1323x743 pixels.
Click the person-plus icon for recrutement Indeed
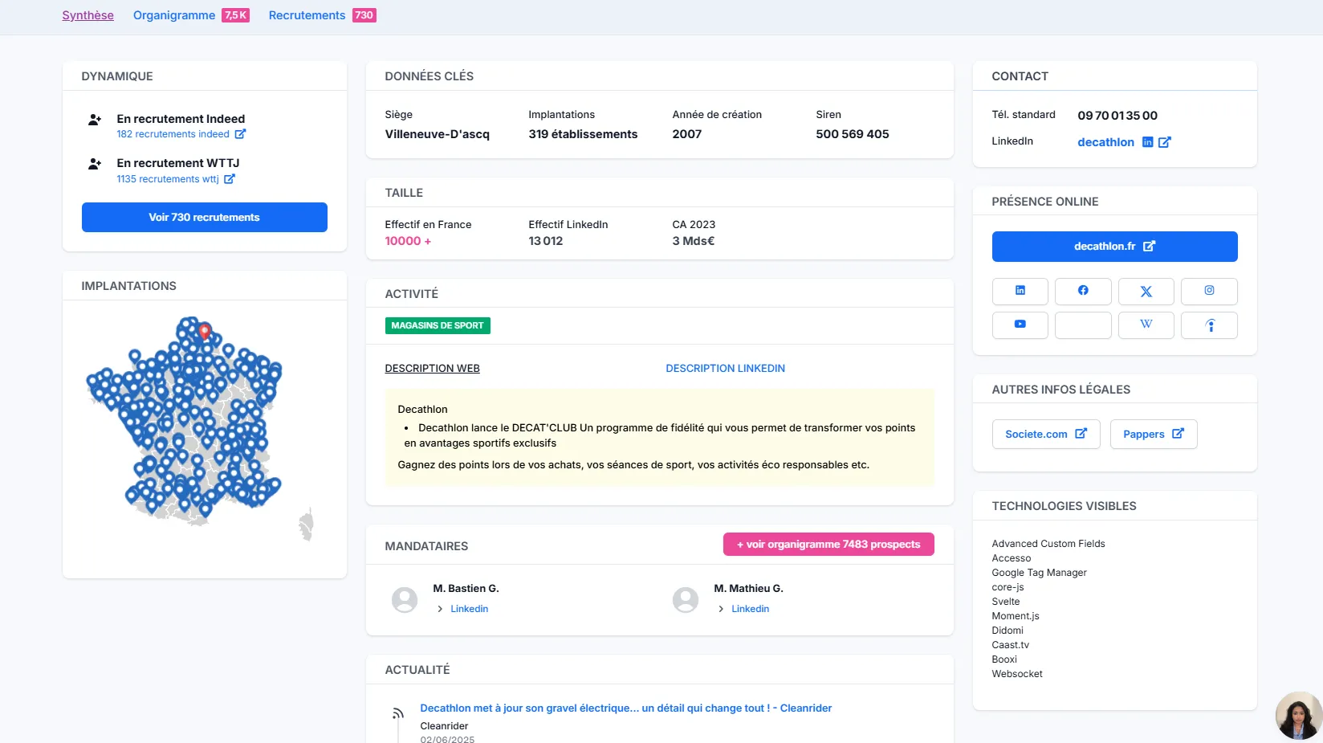[95, 120]
